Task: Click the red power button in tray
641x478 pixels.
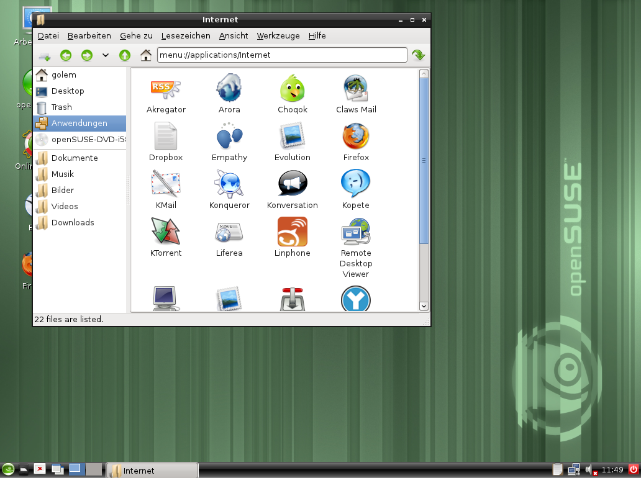Action: [633, 469]
